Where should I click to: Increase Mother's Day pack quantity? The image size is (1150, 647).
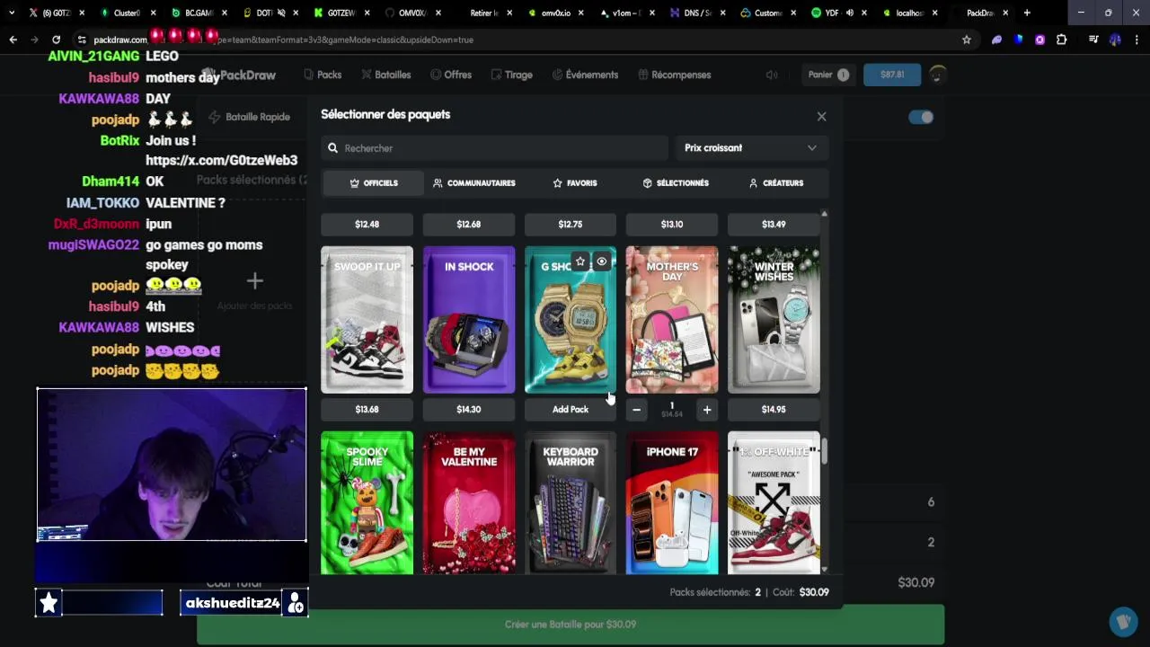tap(707, 410)
